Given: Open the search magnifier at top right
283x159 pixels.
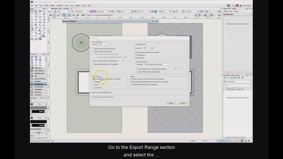Looking at the screenshot, I should pos(233,6).
